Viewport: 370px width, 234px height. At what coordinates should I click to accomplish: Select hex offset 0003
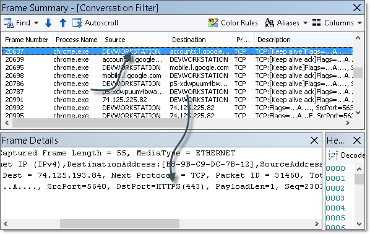(335, 198)
